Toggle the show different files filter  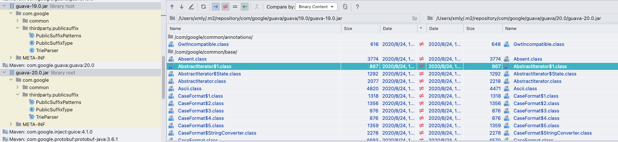coord(225,7)
